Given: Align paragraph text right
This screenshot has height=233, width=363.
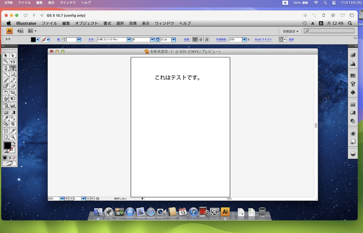Looking at the screenshot, I should click(x=206, y=39).
